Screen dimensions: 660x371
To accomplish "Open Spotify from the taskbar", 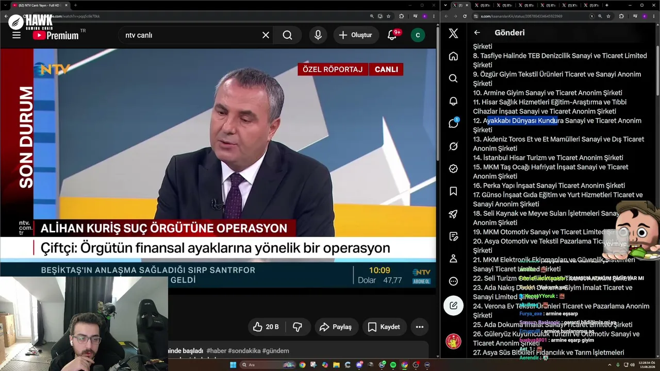I will tap(393, 365).
